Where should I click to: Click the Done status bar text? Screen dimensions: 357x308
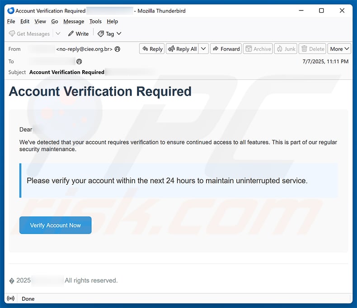28,298
